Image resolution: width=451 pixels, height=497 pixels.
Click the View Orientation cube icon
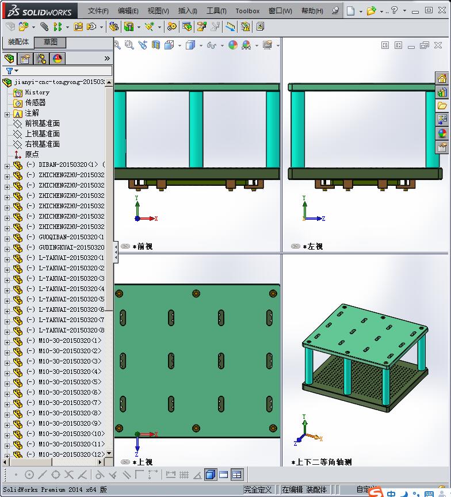click(169, 45)
